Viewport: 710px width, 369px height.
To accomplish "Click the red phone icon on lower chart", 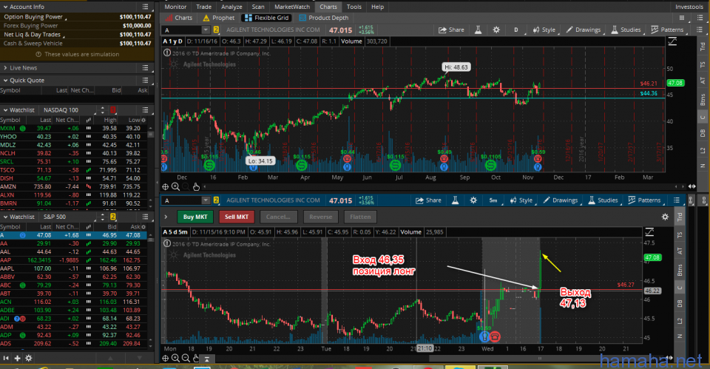I will (x=495, y=336).
